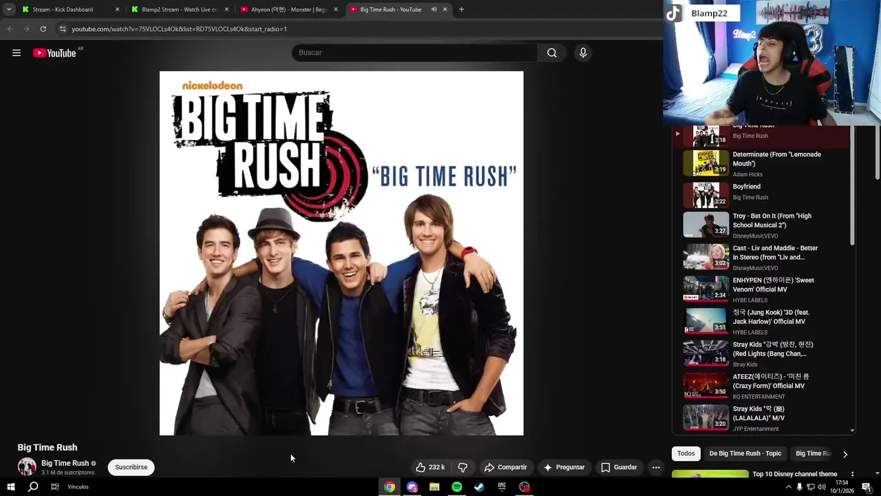The height and width of the screenshot is (496, 881).
Task: Open the YouTube hamburger guide menu
Action: click(x=17, y=53)
